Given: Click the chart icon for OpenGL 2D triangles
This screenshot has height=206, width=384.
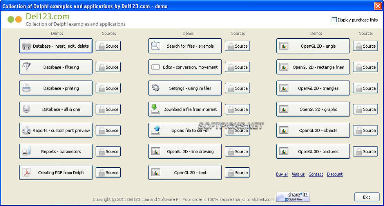Looking at the screenshot, I should (284, 88).
